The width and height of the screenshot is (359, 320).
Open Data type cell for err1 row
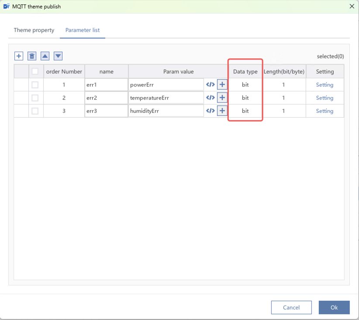[245, 85]
